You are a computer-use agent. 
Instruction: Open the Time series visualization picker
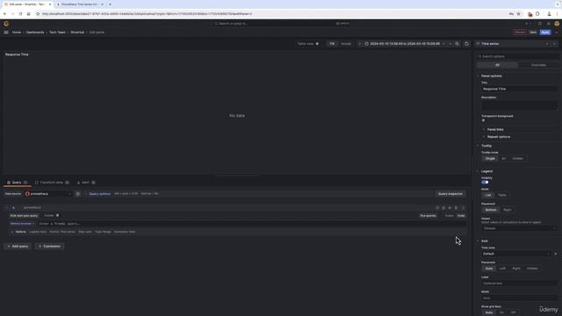click(x=513, y=44)
